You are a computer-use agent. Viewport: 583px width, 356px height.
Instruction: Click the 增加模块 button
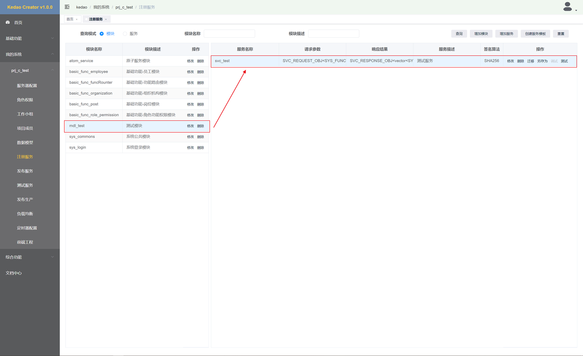(481, 34)
